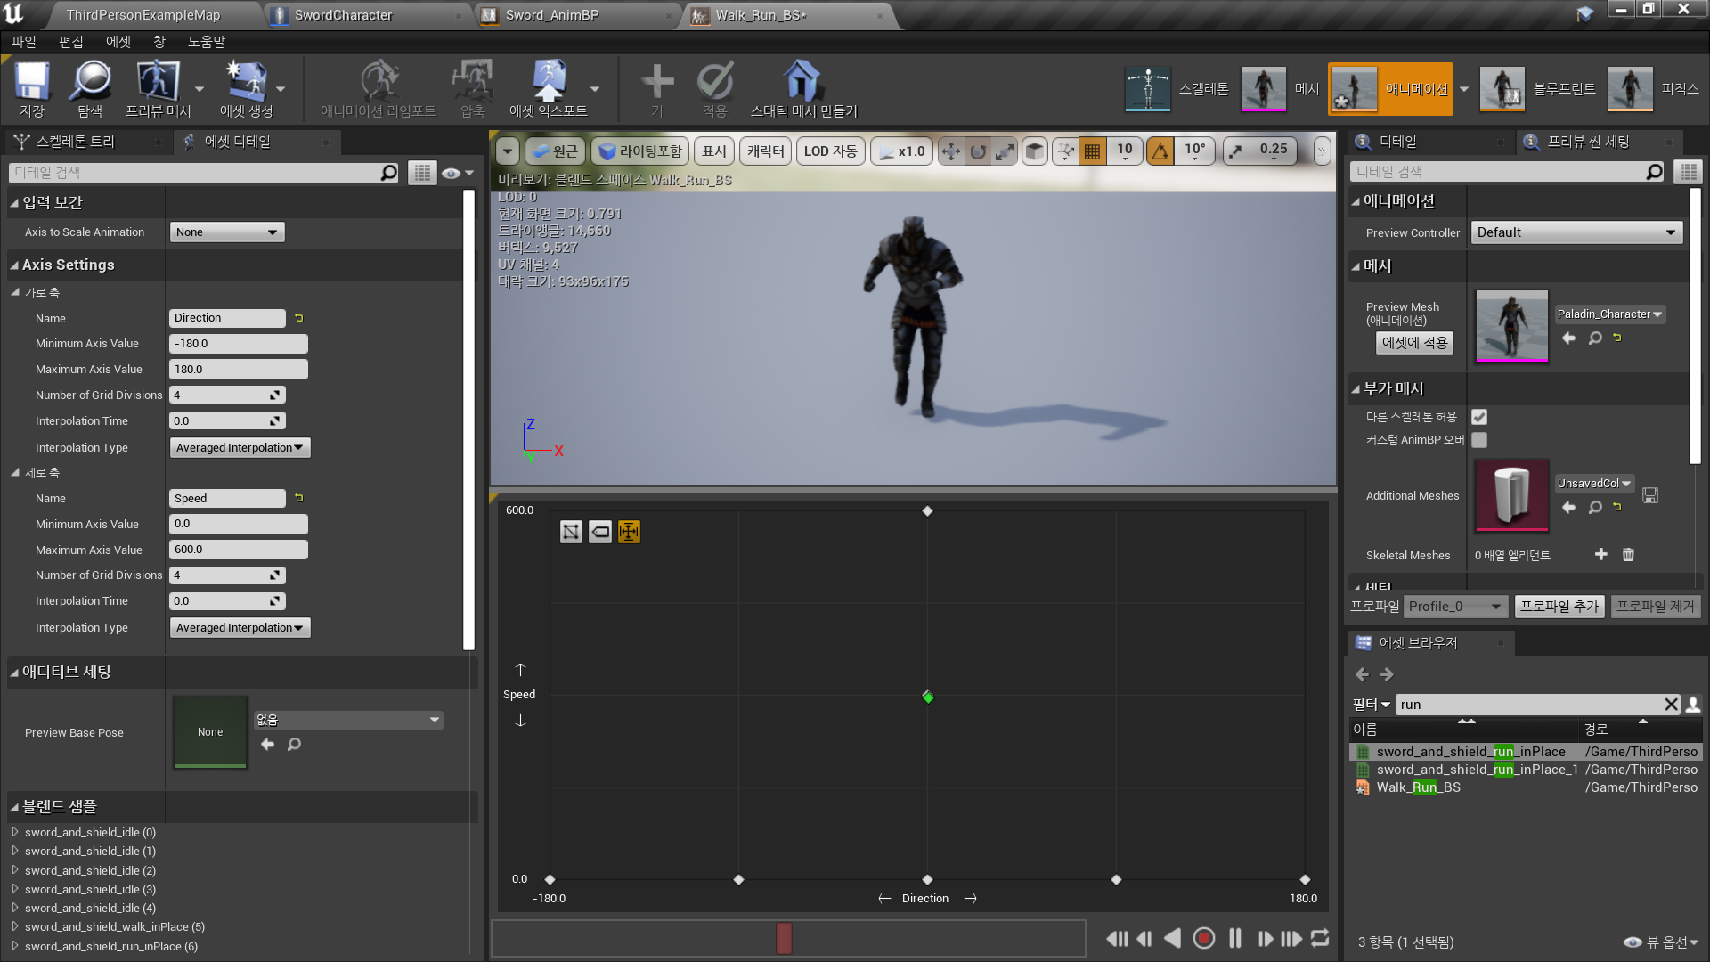Screen dimensions: 1710x962
Task: Click the 키 (Key) add icon
Action: coord(656,85)
